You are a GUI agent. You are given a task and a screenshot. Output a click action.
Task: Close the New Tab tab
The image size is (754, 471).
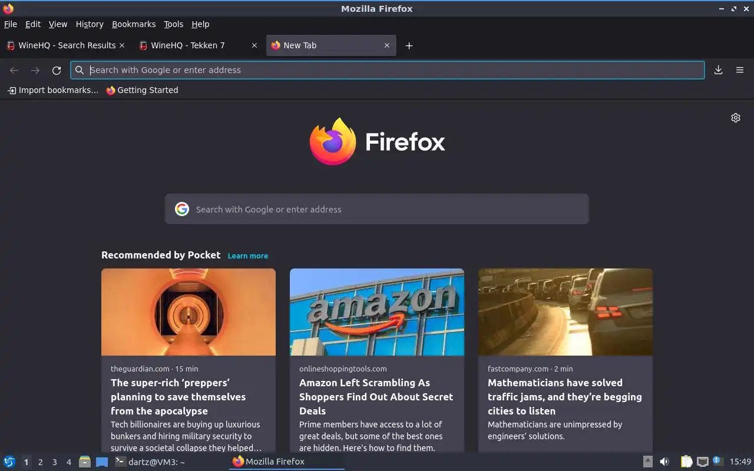(387, 45)
